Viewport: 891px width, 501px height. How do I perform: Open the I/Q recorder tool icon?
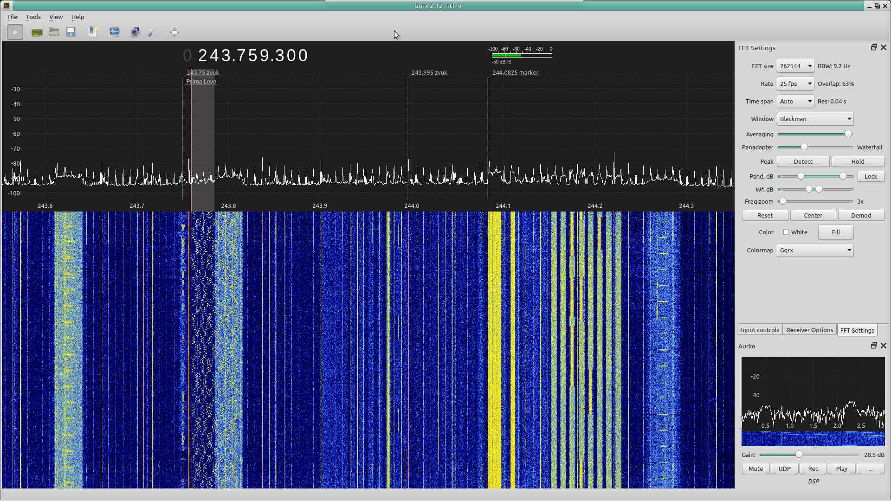[114, 32]
